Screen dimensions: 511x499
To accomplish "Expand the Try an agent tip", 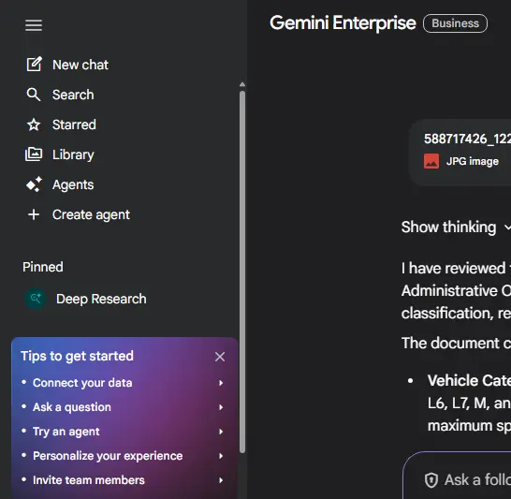I will (x=123, y=432).
